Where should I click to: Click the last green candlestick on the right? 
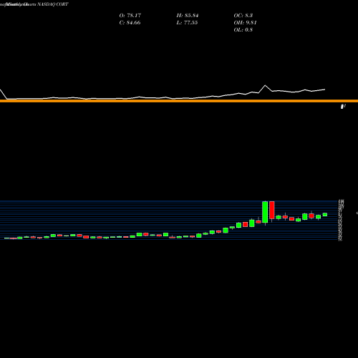tap(325, 215)
